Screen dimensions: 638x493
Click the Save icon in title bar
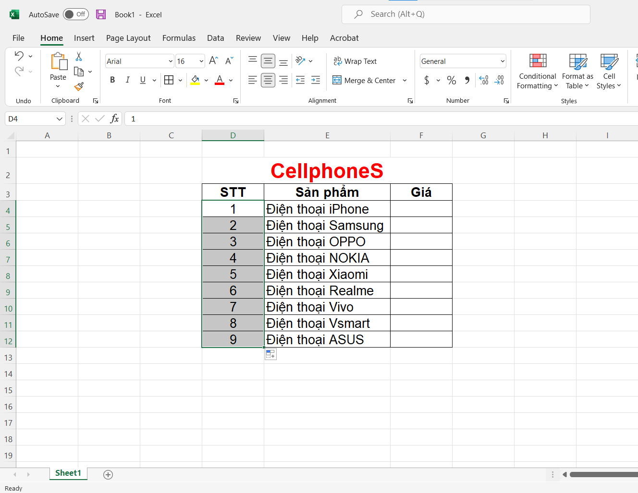point(101,14)
